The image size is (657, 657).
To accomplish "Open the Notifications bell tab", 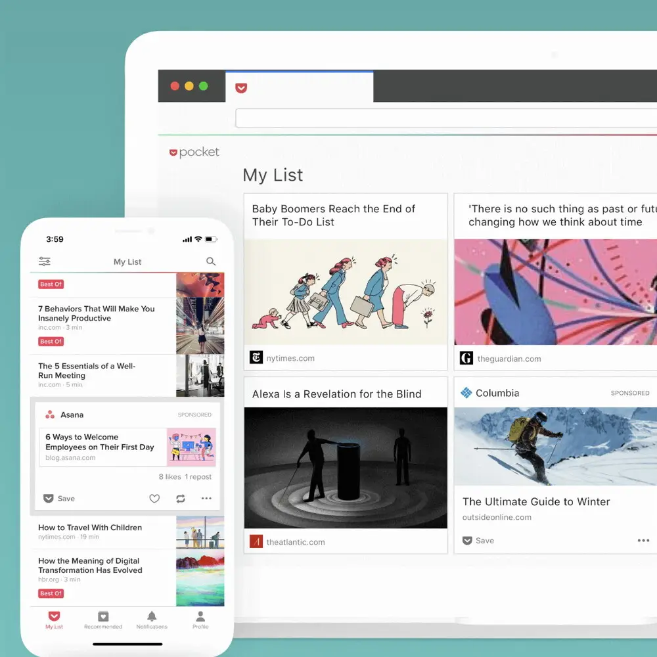I will tap(152, 620).
